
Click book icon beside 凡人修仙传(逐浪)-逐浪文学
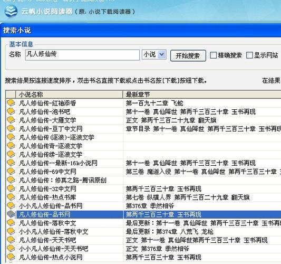click(11, 137)
